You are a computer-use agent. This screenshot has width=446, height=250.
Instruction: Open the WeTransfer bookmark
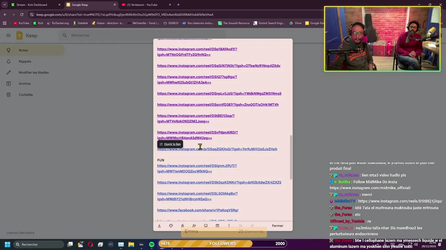tap(143, 23)
